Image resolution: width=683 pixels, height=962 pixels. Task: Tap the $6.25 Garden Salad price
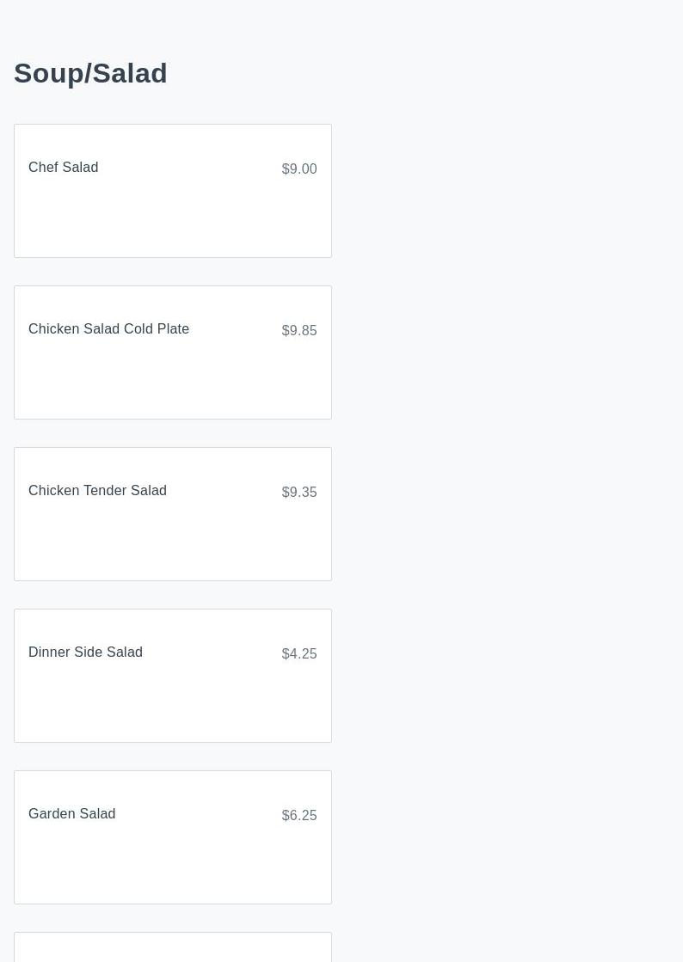[299, 816]
